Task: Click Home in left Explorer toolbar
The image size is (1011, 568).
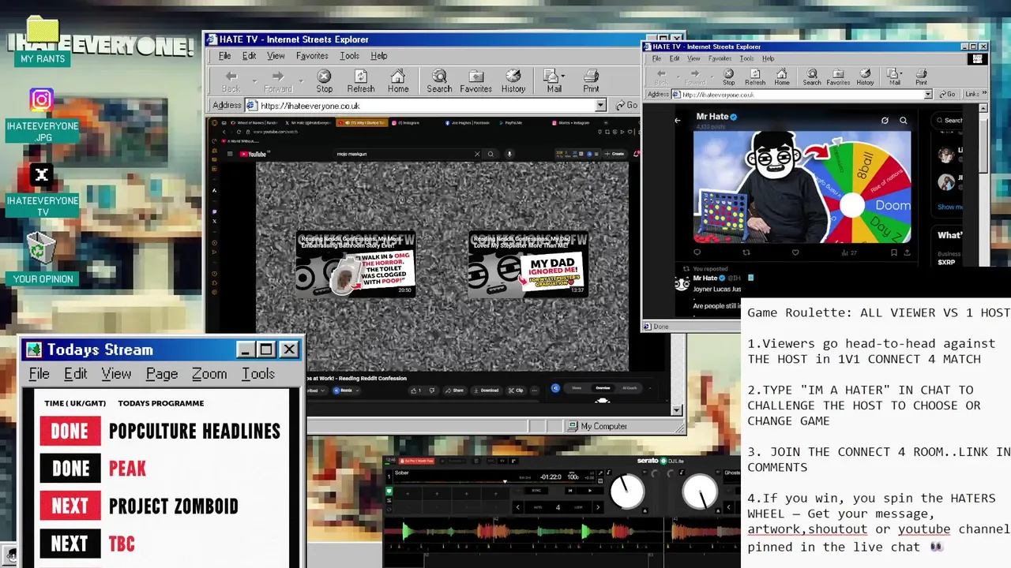Action: click(398, 80)
